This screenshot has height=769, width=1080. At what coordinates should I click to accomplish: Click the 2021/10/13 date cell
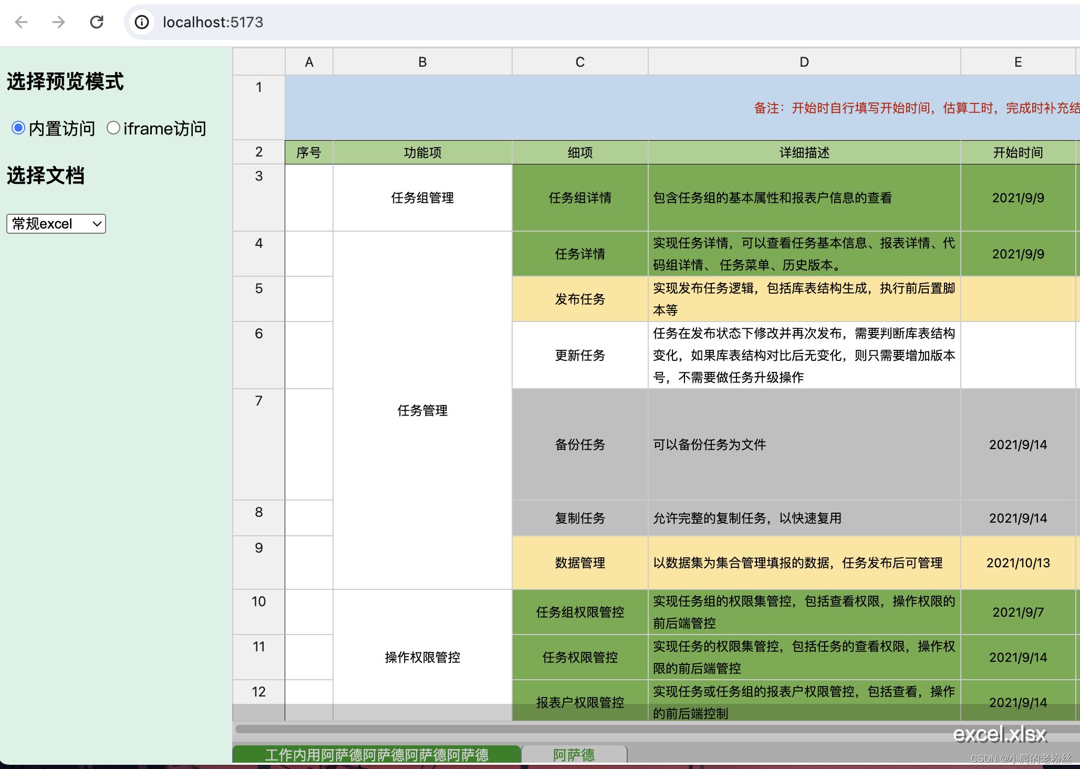(x=1018, y=563)
